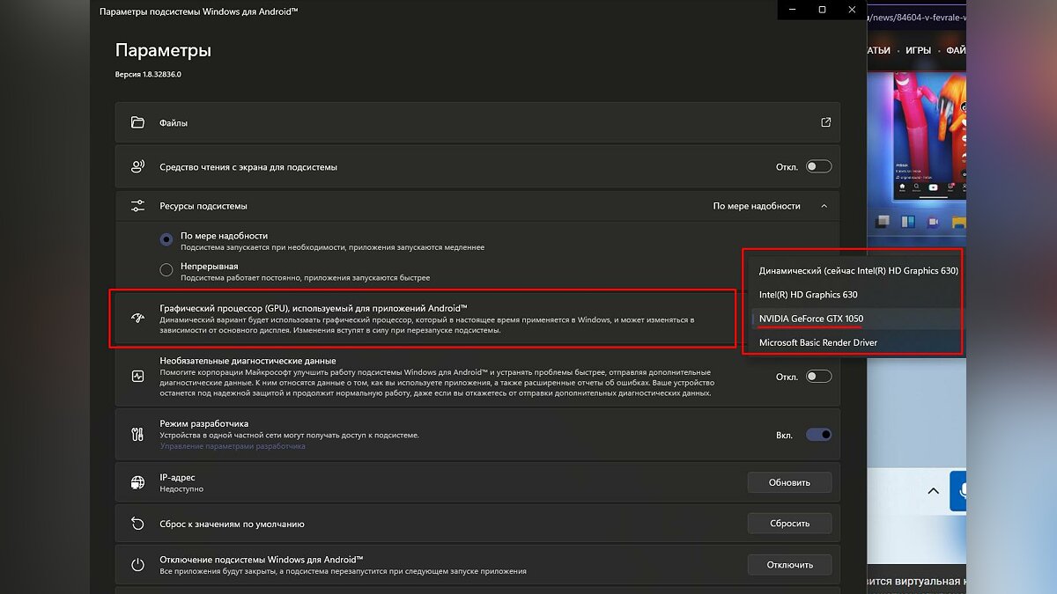Screen dimensions: 1057x594
Task: Click the power icon for subsystem shutdown
Action: coord(137,565)
